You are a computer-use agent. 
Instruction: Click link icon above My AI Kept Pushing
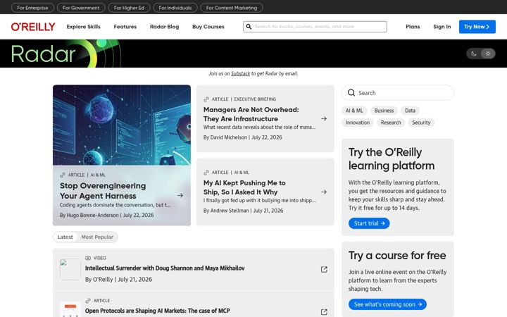[206, 173]
